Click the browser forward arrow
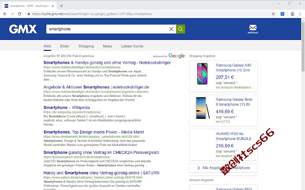Image resolution: width=305 pixels, height=190 pixels. (12, 14)
